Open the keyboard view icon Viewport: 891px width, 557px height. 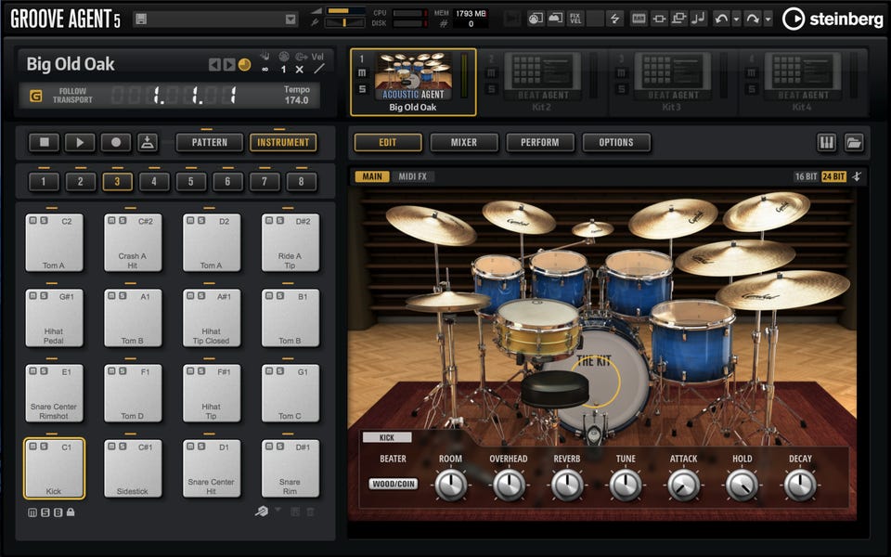point(826,143)
